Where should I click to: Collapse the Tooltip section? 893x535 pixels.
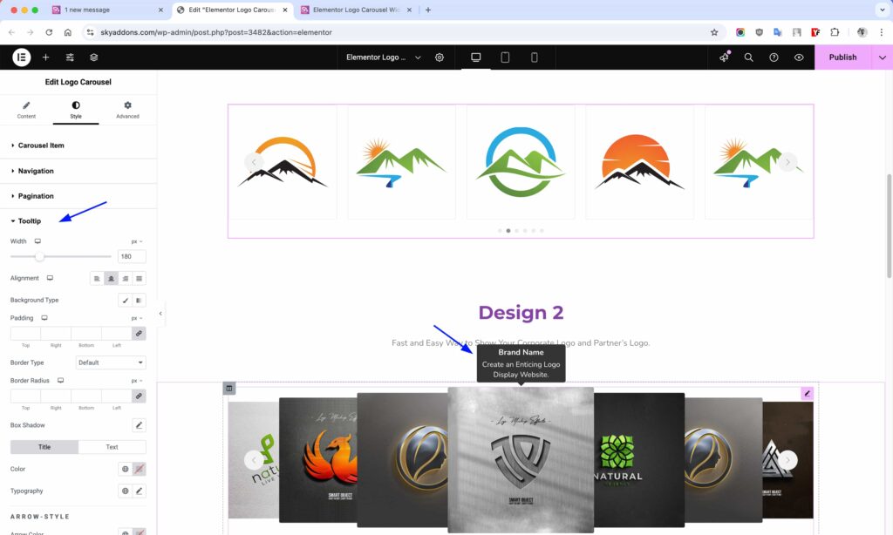[x=78, y=220]
